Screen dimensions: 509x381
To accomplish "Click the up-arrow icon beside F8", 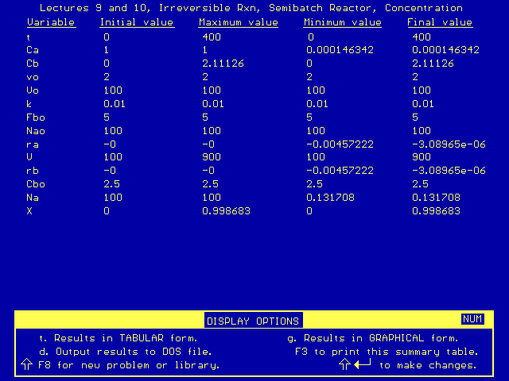I will pyautogui.click(x=26, y=364).
